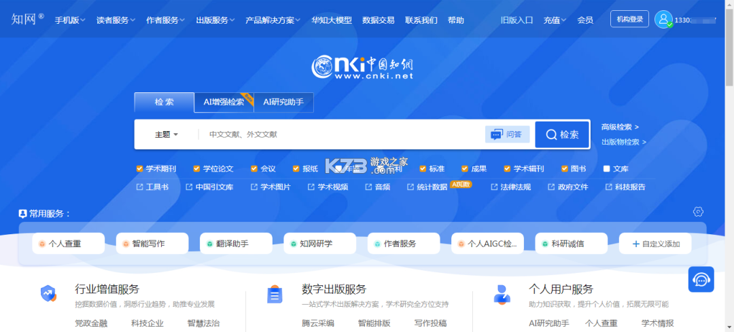
Task: Open 党政金融 under 行业增值服务
Action: pos(91,323)
